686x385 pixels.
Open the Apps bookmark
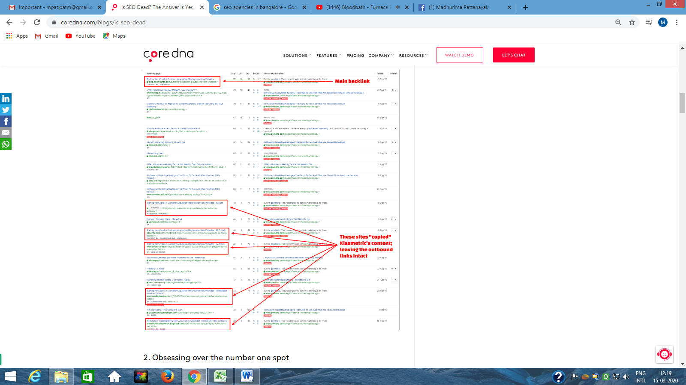click(17, 36)
